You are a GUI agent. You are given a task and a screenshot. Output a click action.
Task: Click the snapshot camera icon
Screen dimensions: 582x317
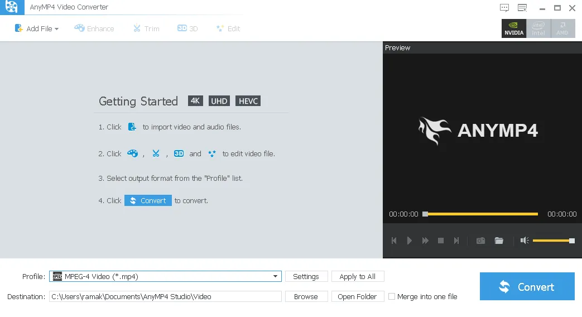[480, 241]
